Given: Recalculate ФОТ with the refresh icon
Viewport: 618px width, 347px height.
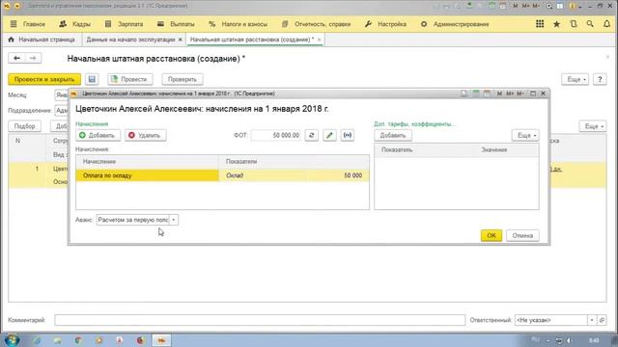Looking at the screenshot, I should point(311,135).
